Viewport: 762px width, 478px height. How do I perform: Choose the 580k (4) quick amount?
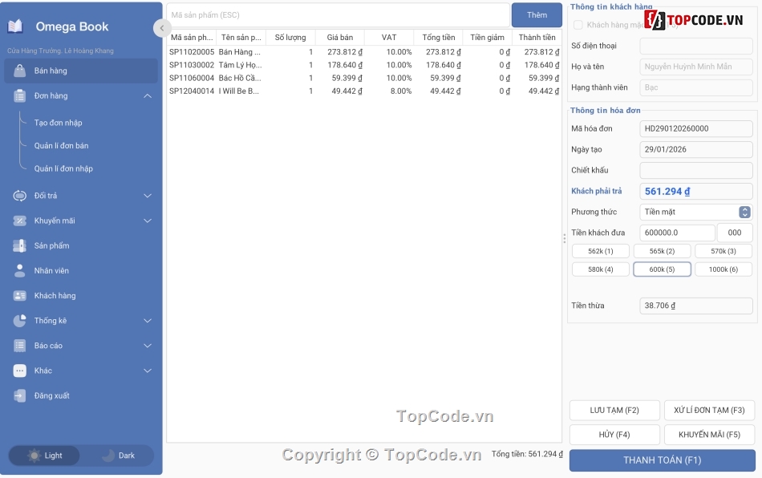pyautogui.click(x=601, y=269)
